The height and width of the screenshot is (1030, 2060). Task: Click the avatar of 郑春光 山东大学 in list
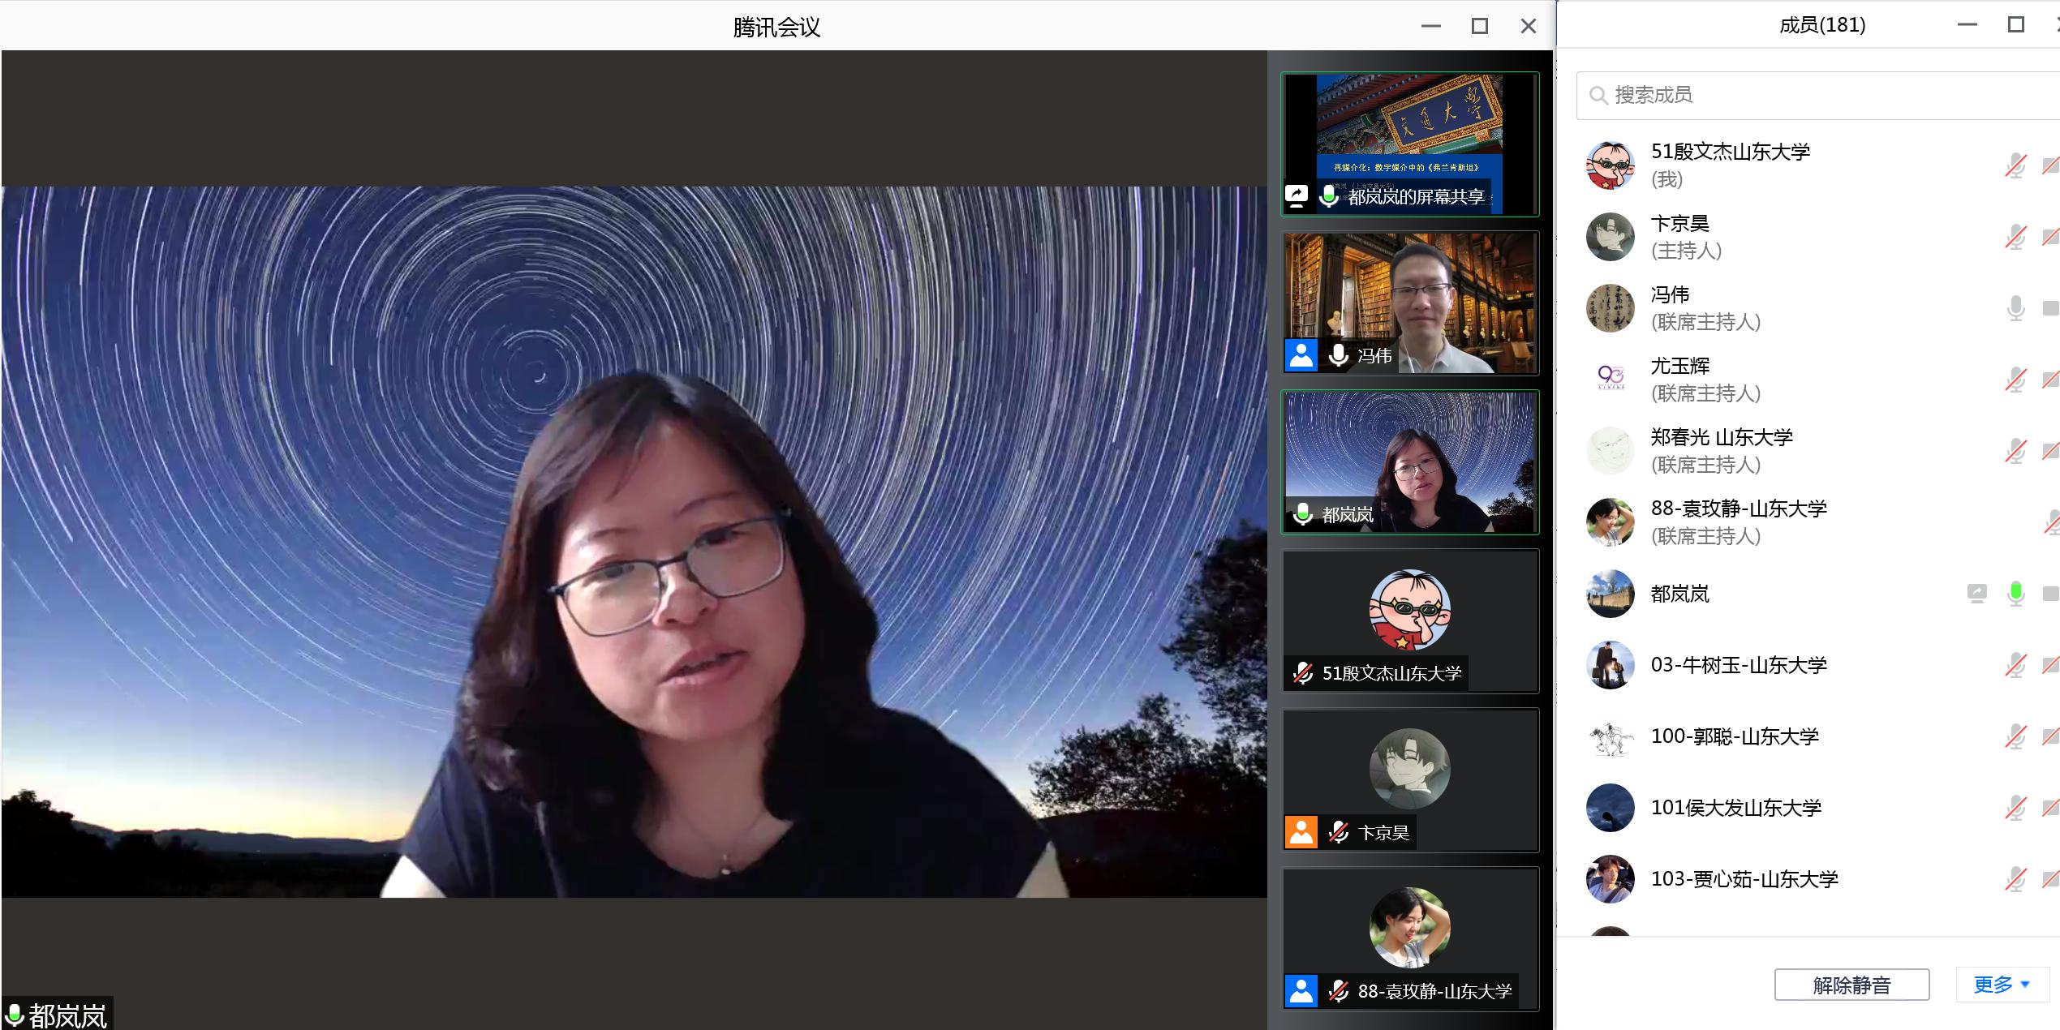tap(1610, 451)
